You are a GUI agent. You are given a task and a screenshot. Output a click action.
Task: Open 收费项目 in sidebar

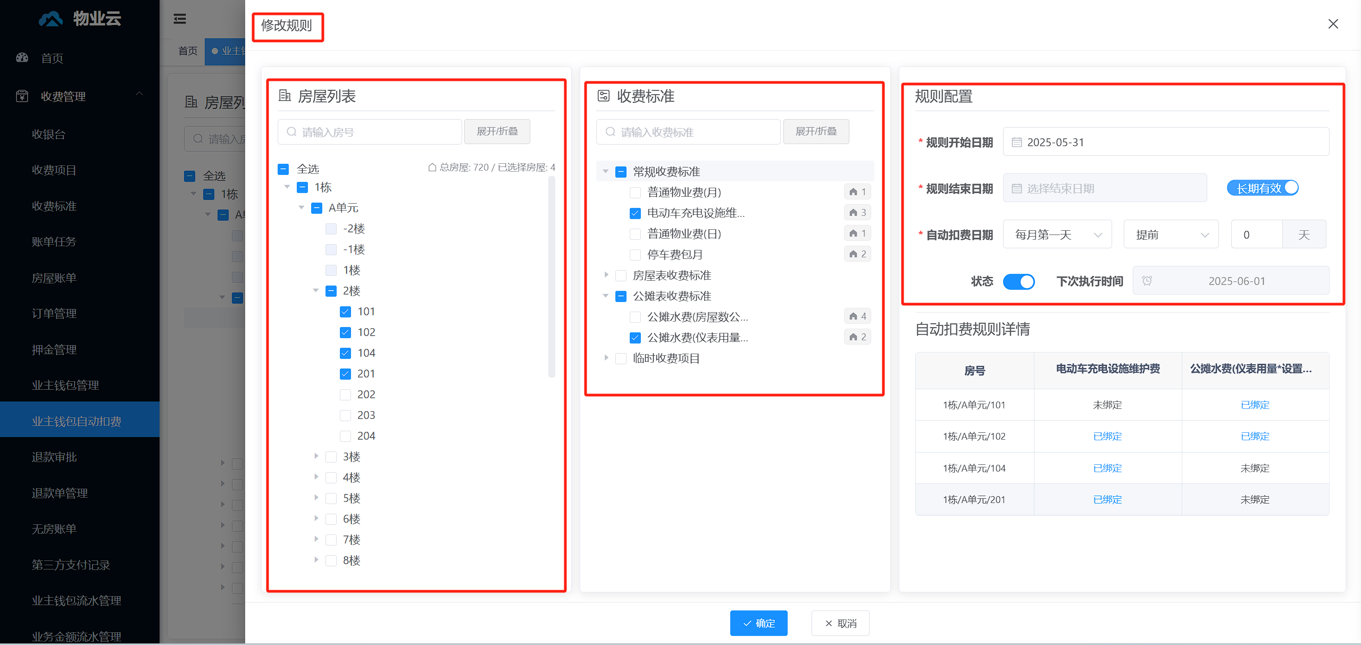(x=54, y=170)
